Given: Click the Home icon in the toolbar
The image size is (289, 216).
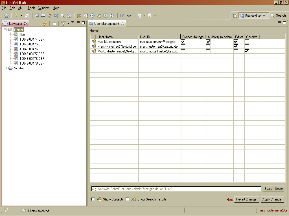Looking at the screenshot, I should [x=6, y=16].
